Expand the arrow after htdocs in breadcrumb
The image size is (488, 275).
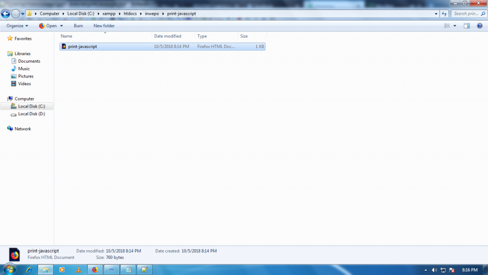point(141,14)
